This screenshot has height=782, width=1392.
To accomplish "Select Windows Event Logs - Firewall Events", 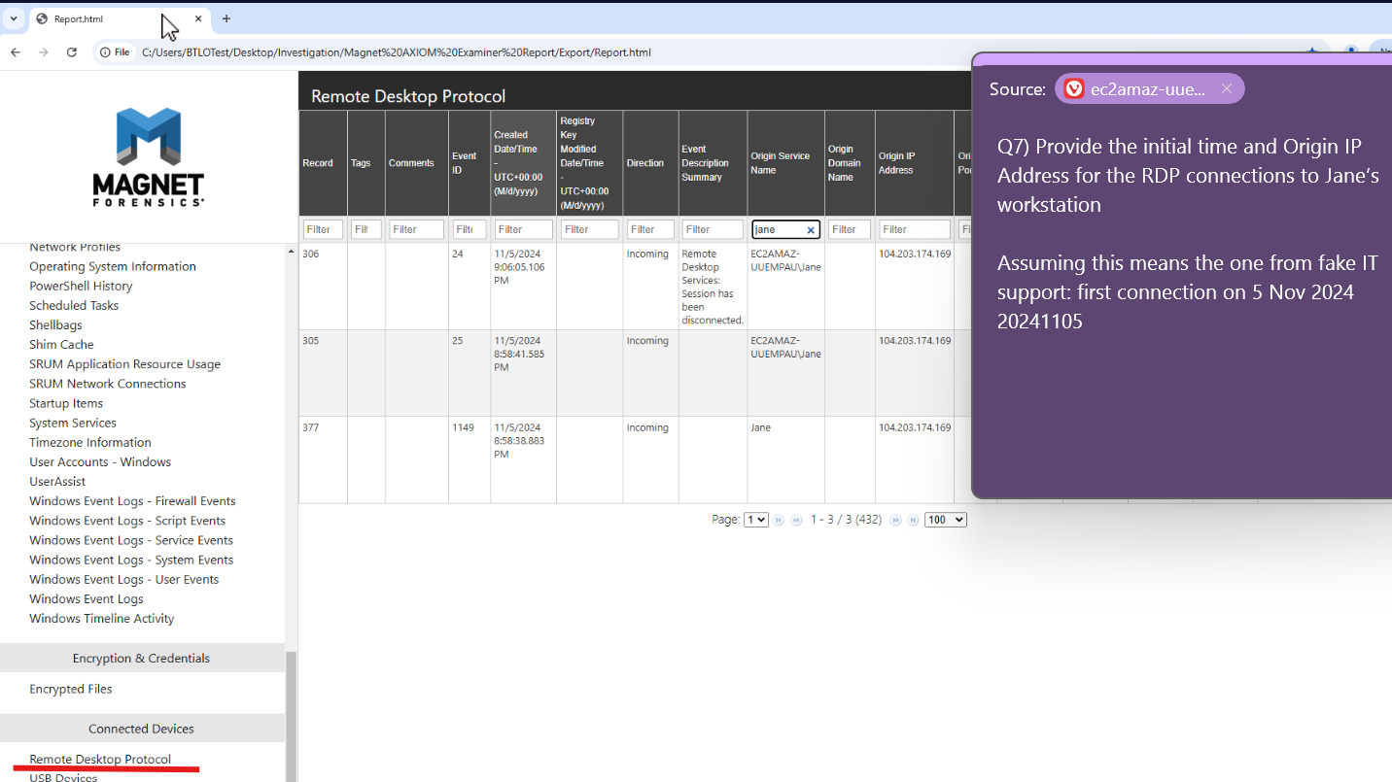I will point(132,501).
